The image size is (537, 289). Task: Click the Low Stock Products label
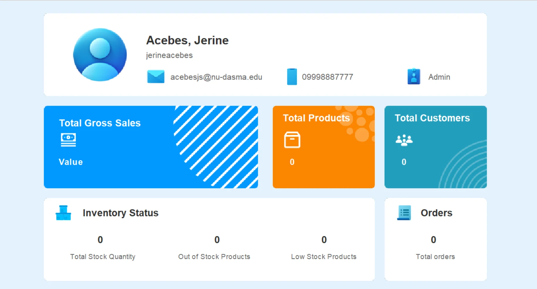point(324,257)
